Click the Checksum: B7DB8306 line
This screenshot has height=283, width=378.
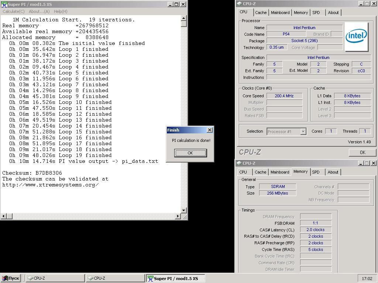32,173
